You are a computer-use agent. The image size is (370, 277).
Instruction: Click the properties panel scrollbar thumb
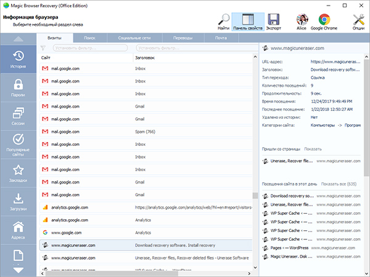pyautogui.click(x=366, y=118)
